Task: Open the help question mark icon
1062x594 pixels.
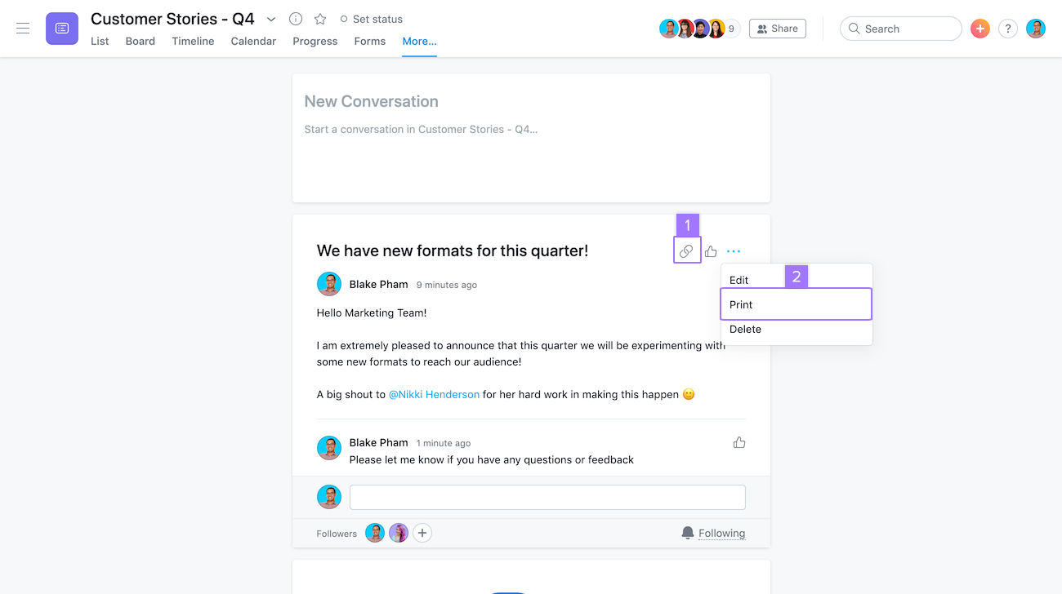Action: [x=1008, y=29]
